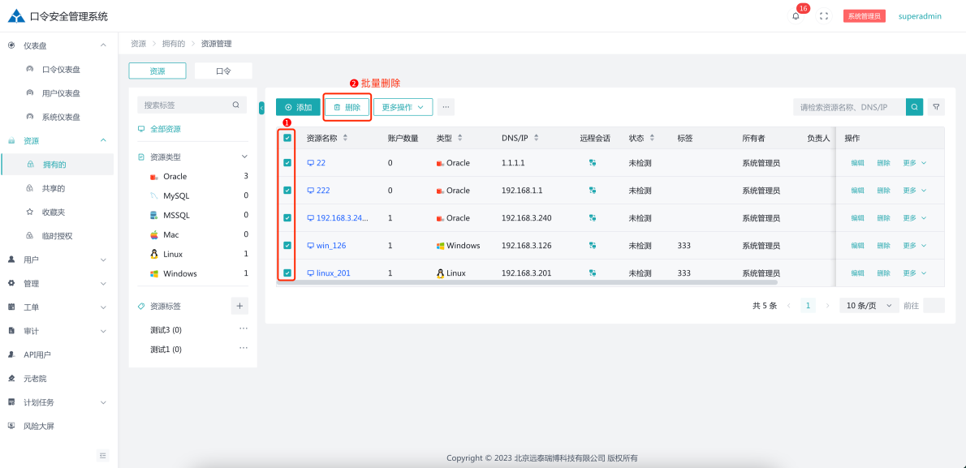Add a new resource tag with plus icon
Image resolution: width=966 pixels, height=468 pixels.
[239, 306]
